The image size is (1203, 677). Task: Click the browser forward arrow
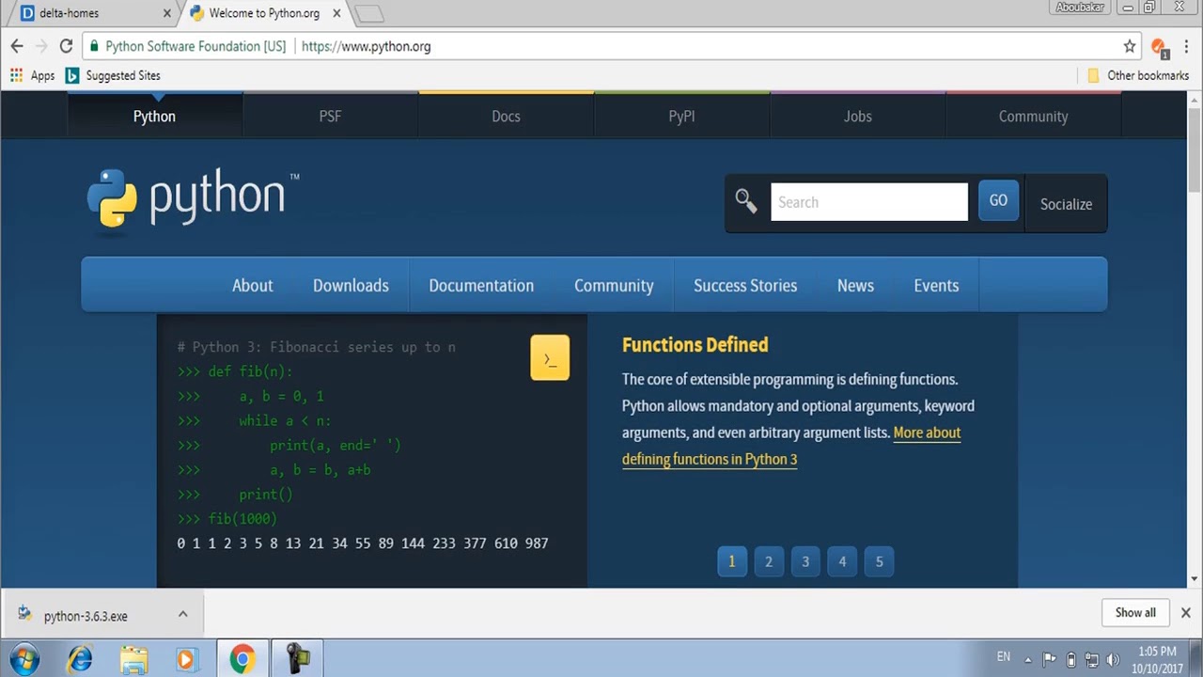tap(41, 46)
